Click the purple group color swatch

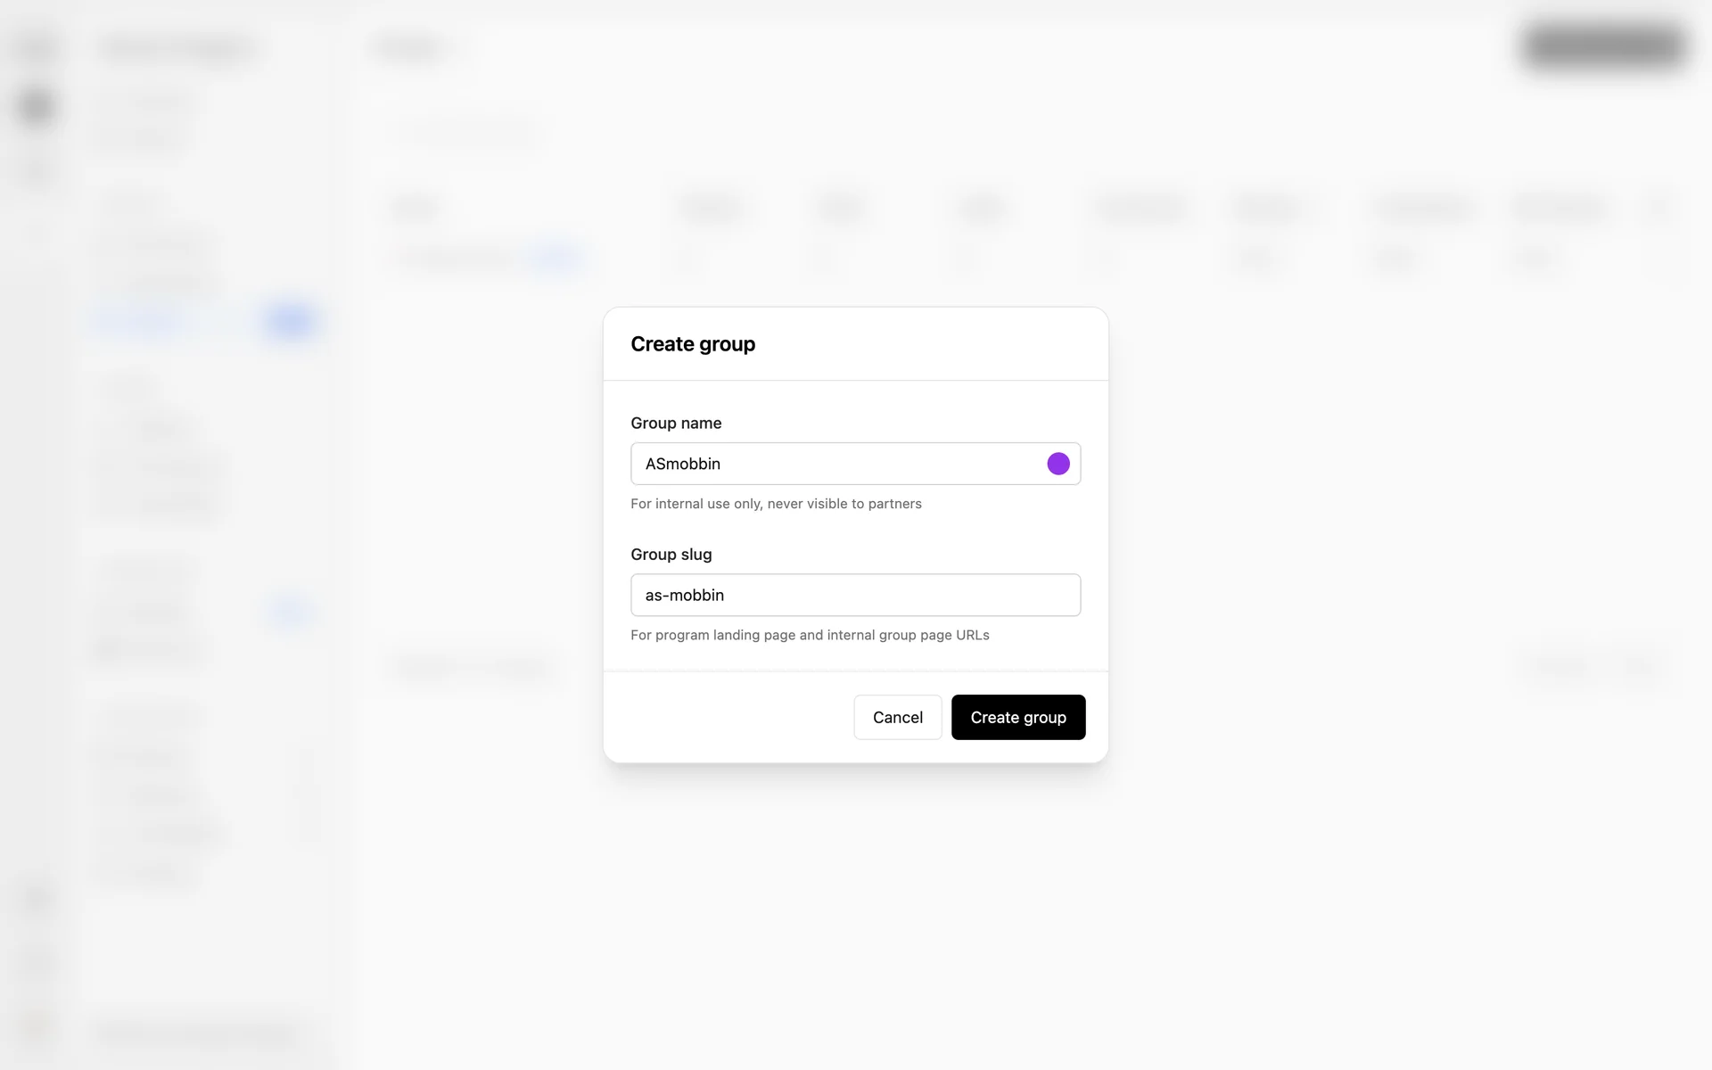(1058, 464)
